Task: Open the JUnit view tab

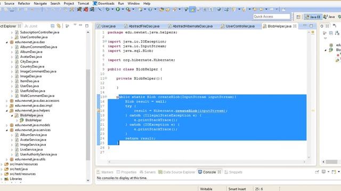Action: [x=31, y=26]
